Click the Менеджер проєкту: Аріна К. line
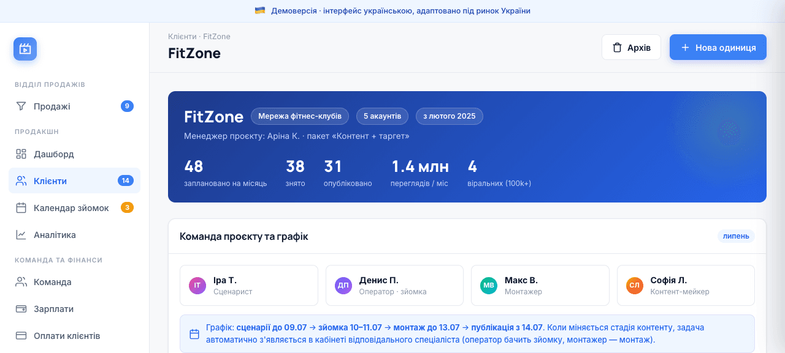 [297, 136]
